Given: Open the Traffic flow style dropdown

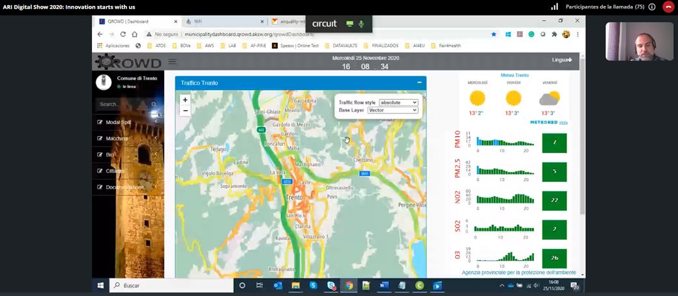Looking at the screenshot, I should pyautogui.click(x=398, y=102).
